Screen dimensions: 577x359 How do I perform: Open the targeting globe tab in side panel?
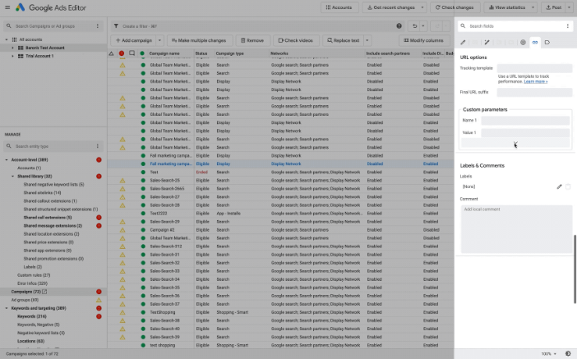pos(523,42)
